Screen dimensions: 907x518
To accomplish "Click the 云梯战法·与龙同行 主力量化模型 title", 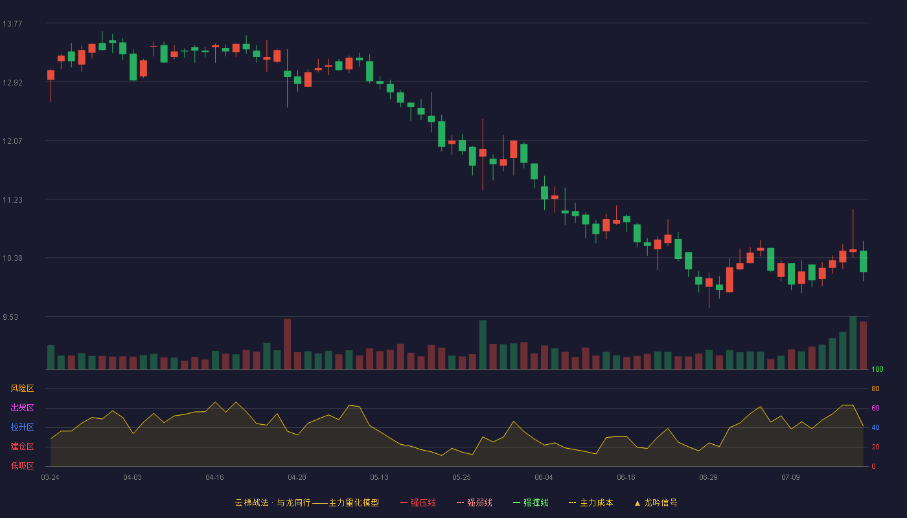I will tap(306, 503).
